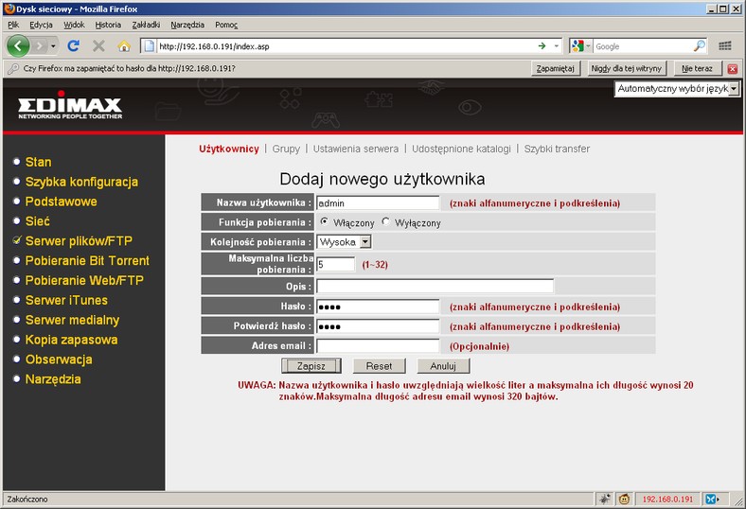Close the password notification bar
This screenshot has height=509, width=746.
(x=733, y=68)
